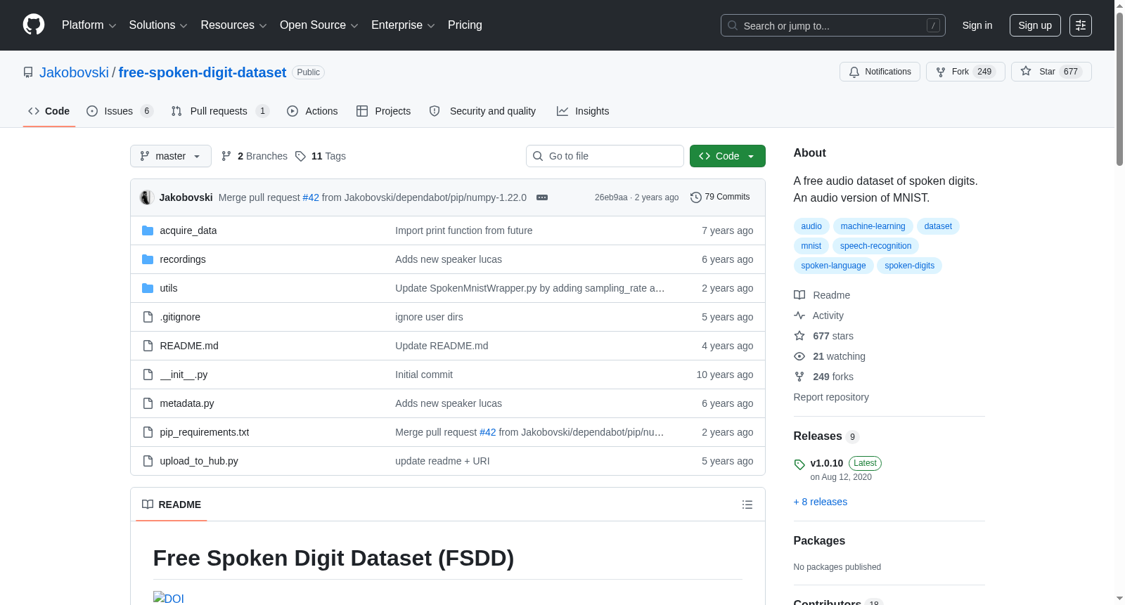1125x605 pixels.
Task: Open the green Code dropdown
Action: click(x=727, y=156)
